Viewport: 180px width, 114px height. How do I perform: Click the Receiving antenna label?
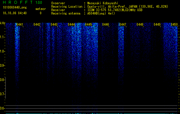coord(66,13)
